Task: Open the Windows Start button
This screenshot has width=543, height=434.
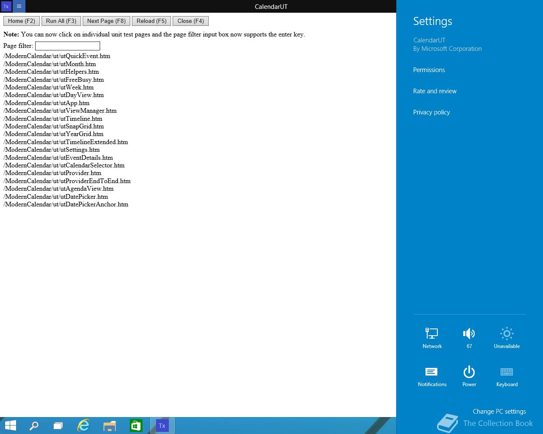Action: pos(10,426)
